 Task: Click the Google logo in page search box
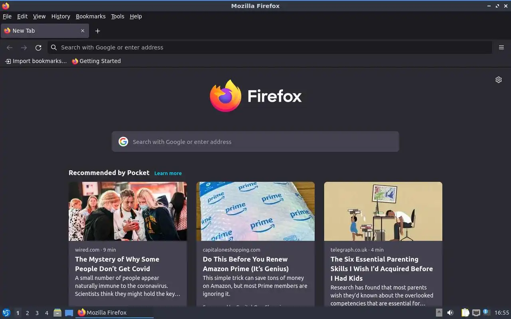click(123, 142)
